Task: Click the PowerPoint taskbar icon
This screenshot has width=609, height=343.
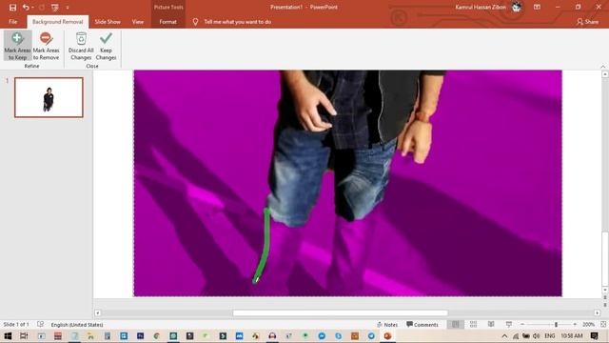Action: pos(387,336)
